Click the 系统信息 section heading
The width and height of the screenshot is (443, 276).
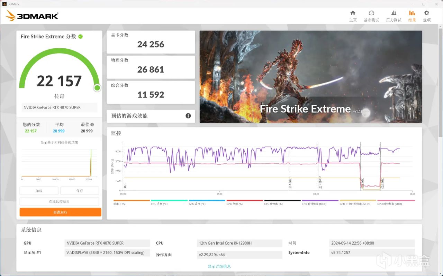[31, 230]
